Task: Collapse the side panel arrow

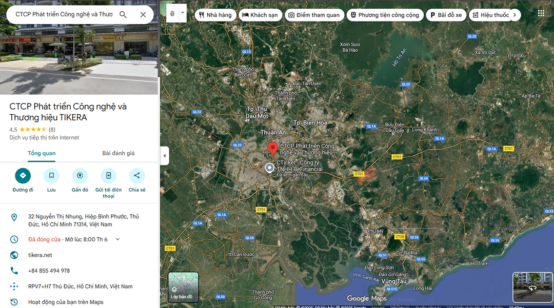Action: coord(165,156)
